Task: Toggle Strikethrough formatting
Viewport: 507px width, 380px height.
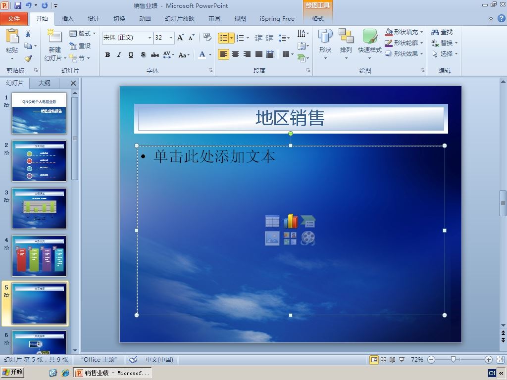Action: [x=155, y=54]
